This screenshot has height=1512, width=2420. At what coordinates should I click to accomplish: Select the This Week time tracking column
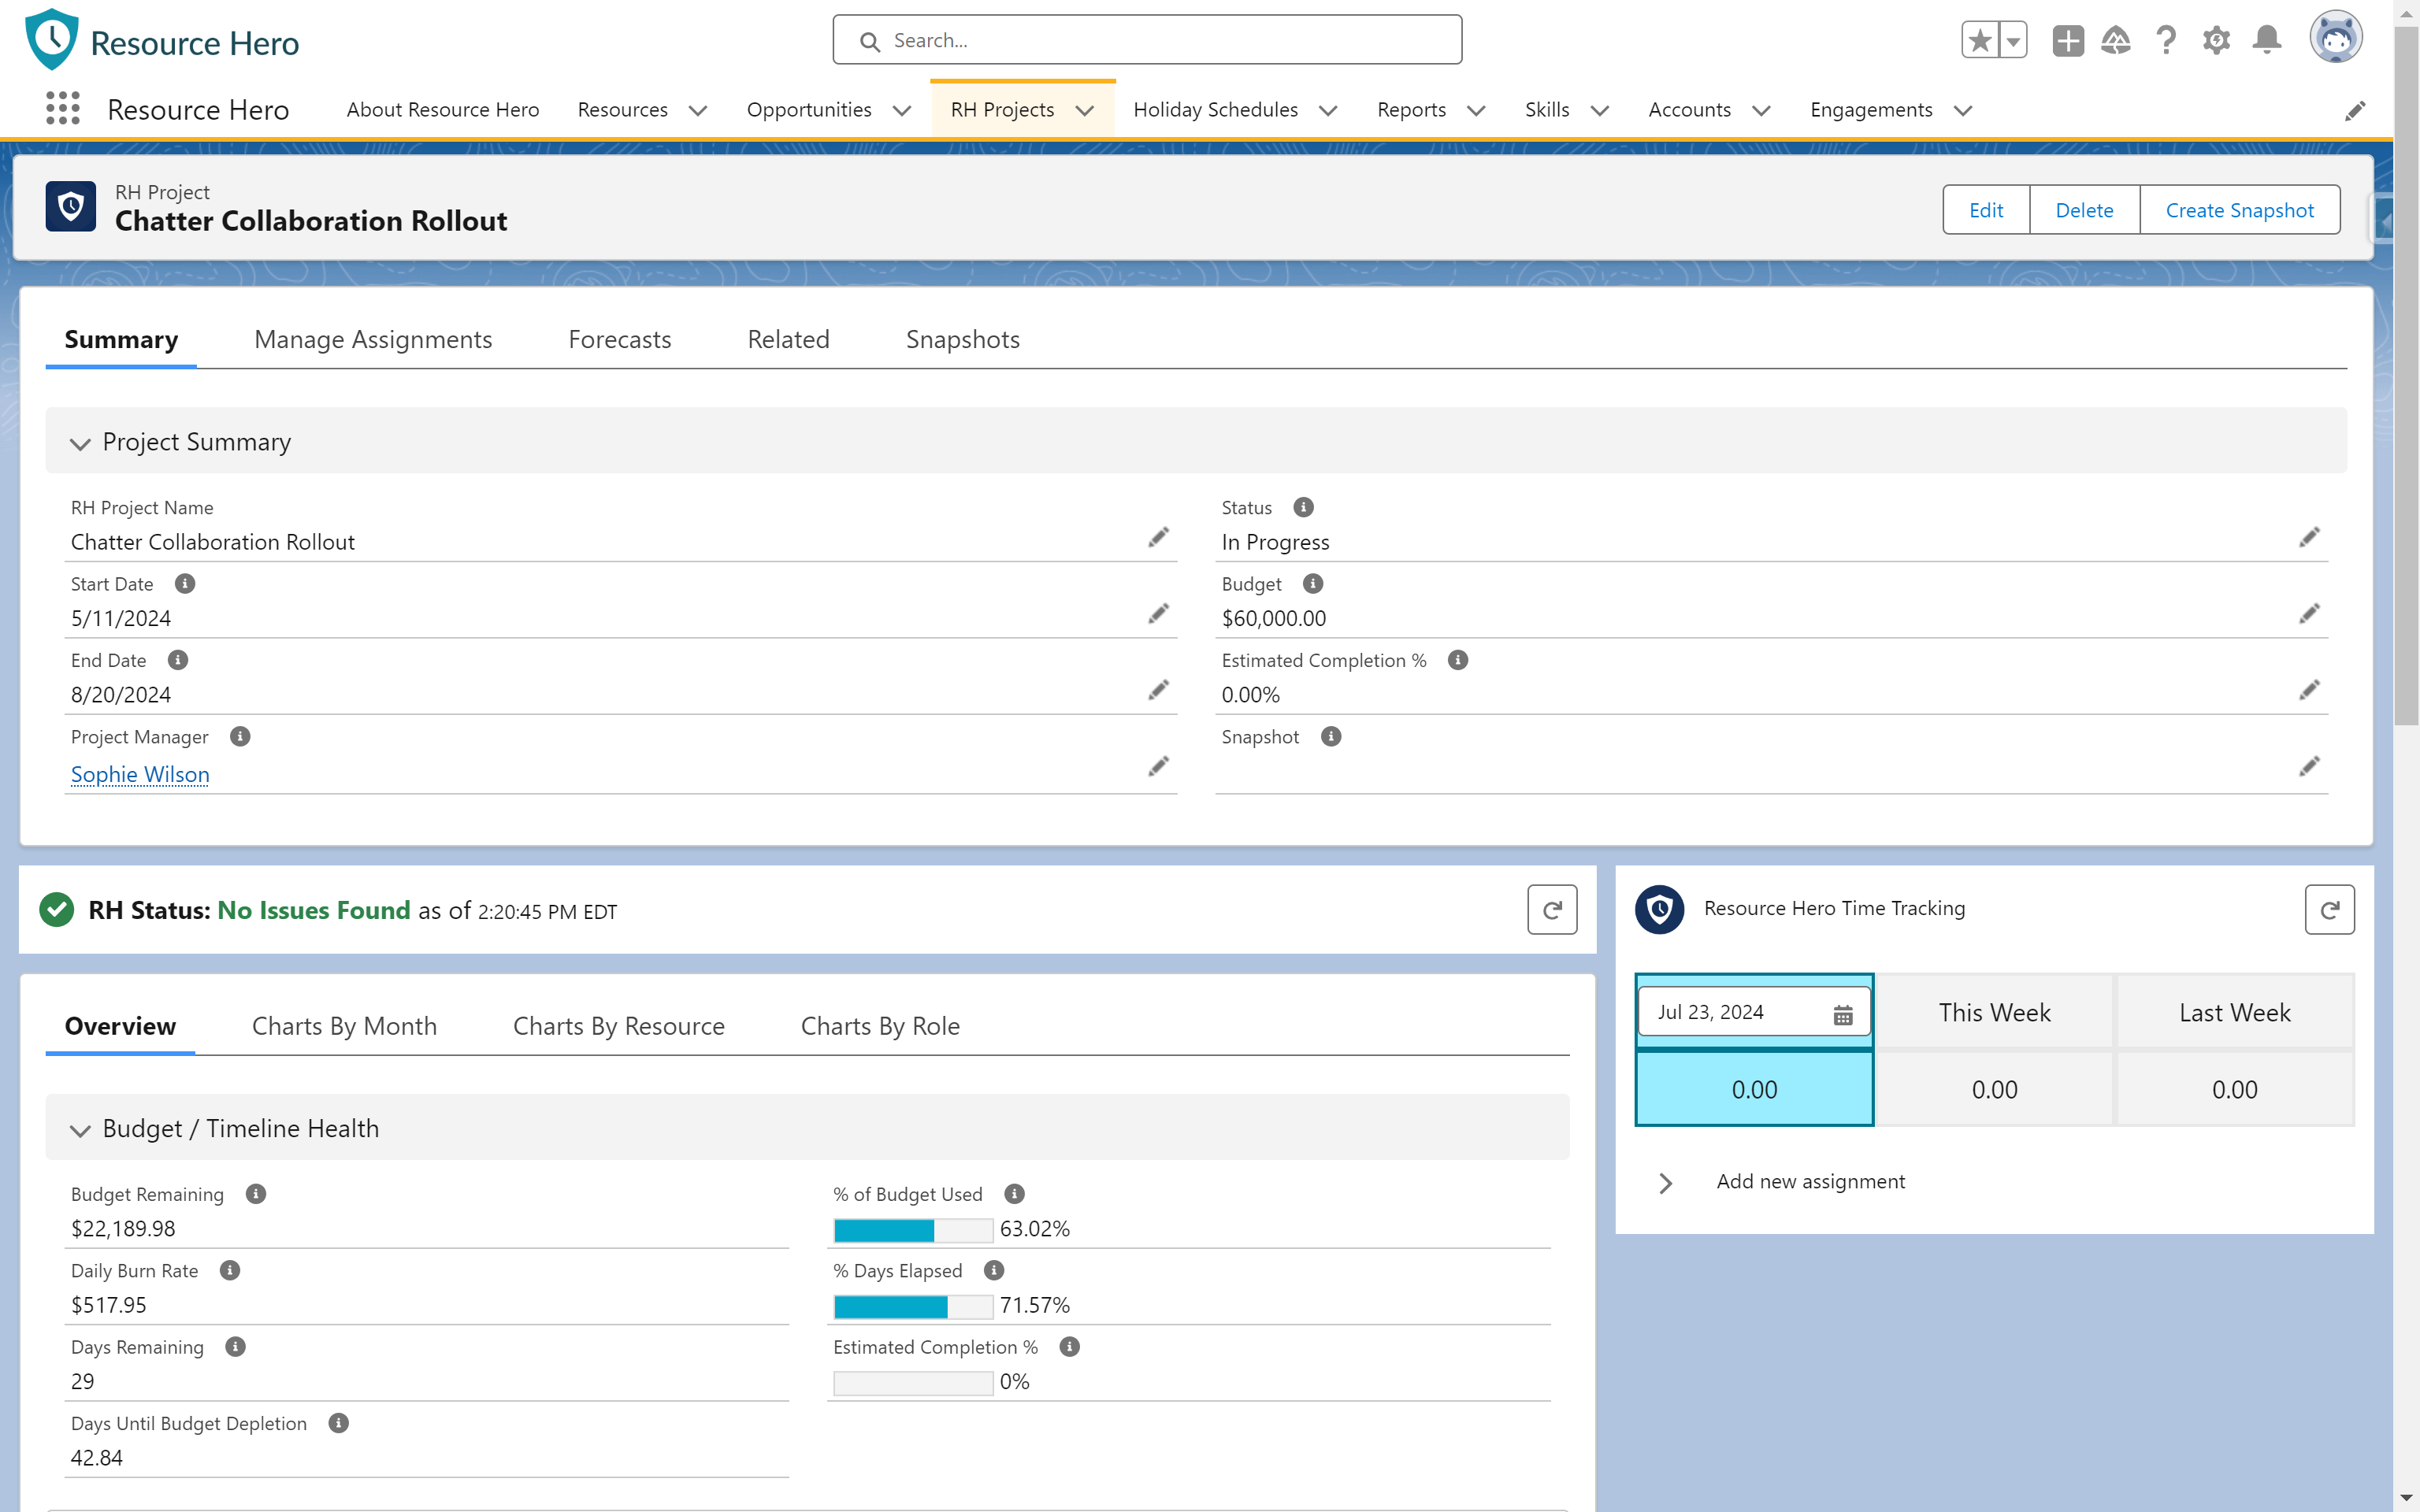[1994, 1012]
